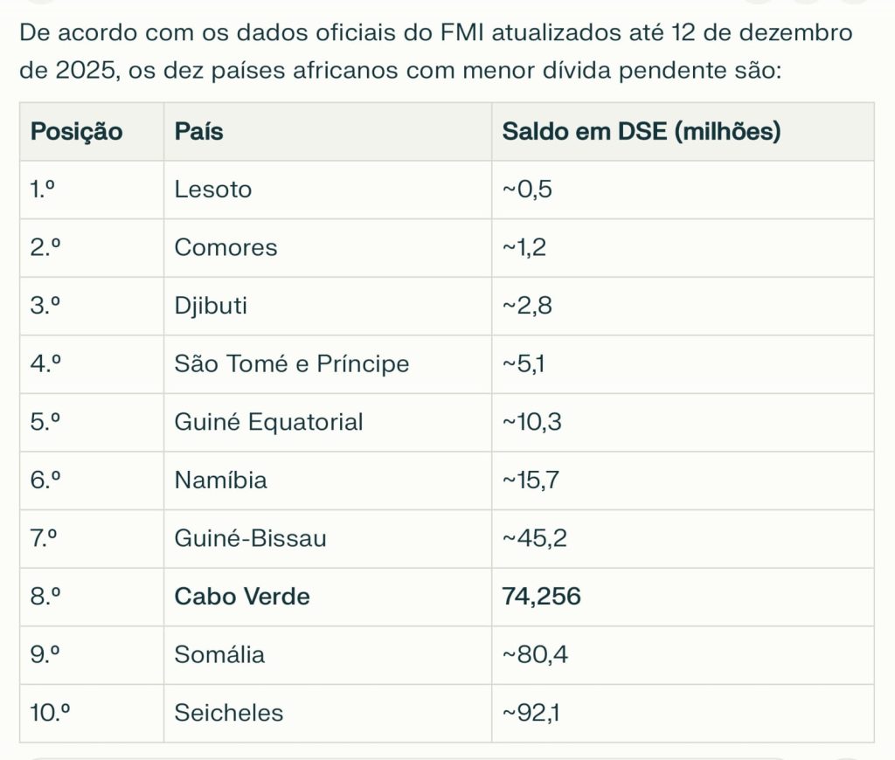
Task: Click the intro paragraph mentioning FMI
Action: pos(435,52)
